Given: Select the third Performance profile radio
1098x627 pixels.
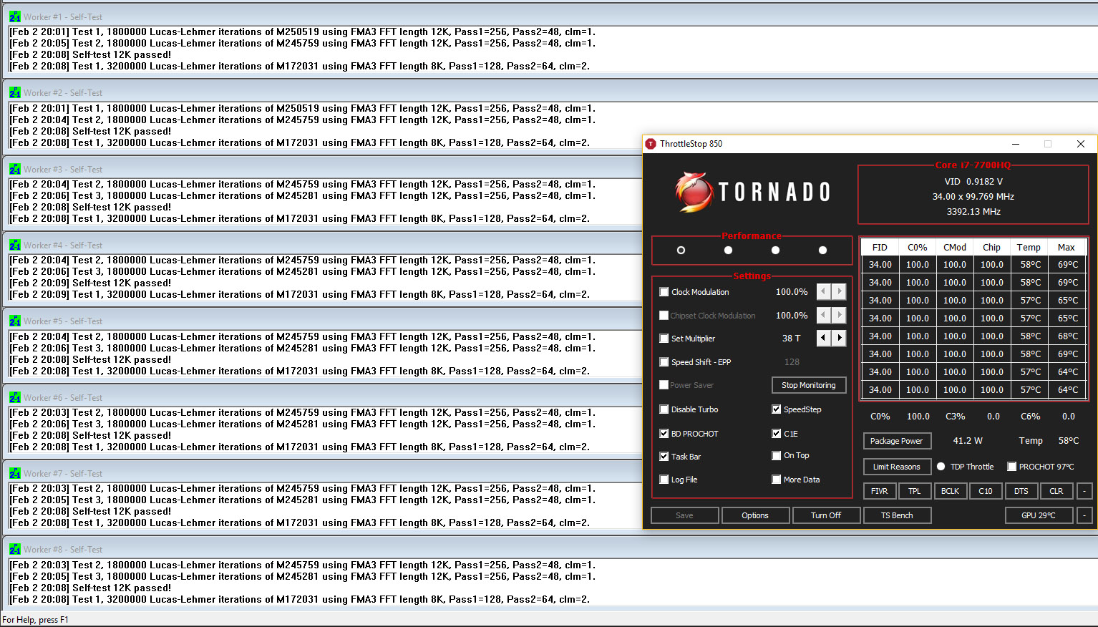Looking at the screenshot, I should point(775,250).
